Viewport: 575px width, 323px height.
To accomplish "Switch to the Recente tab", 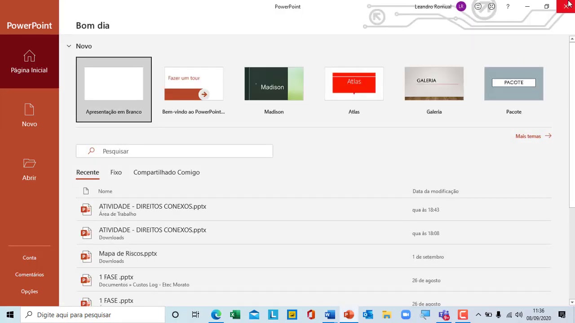I will tap(88, 172).
